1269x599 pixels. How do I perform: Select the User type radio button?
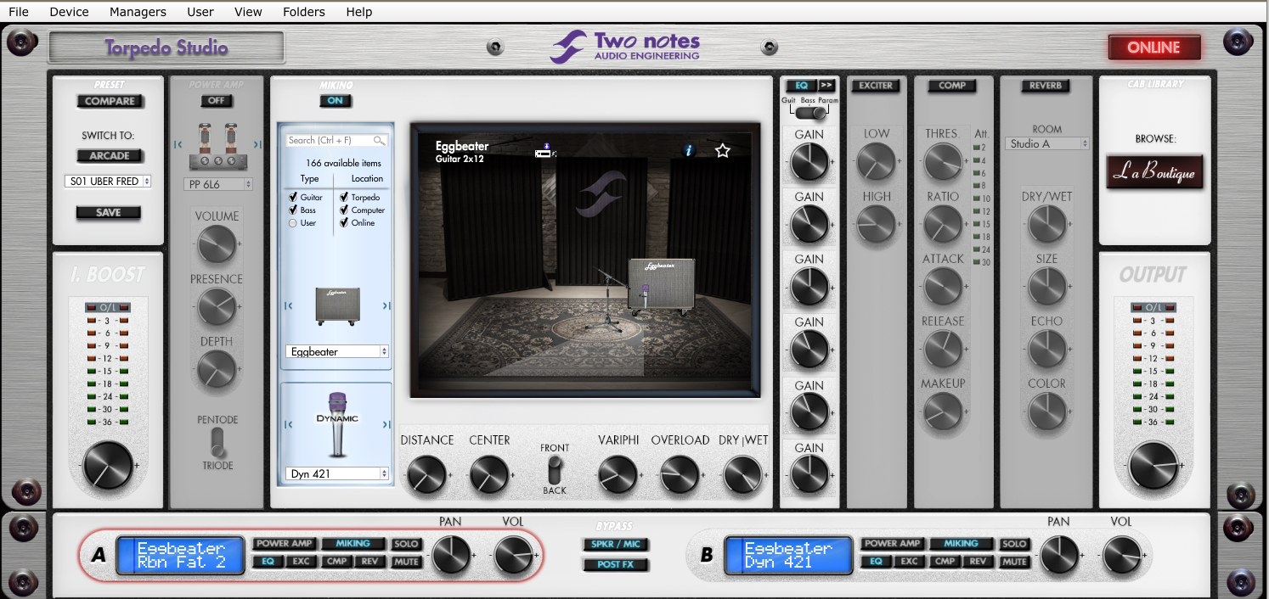[293, 223]
